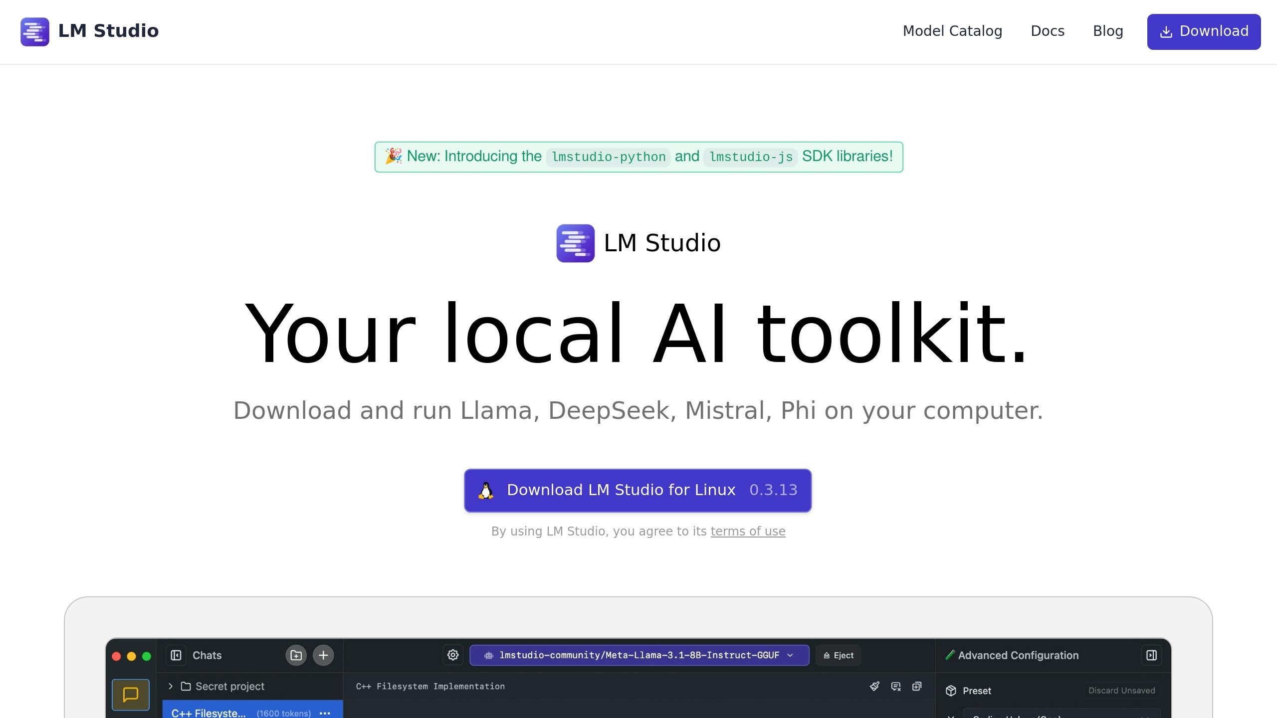Screen dimensions: 1277x718
Task: Create a new chat folder
Action: [x=295, y=655]
